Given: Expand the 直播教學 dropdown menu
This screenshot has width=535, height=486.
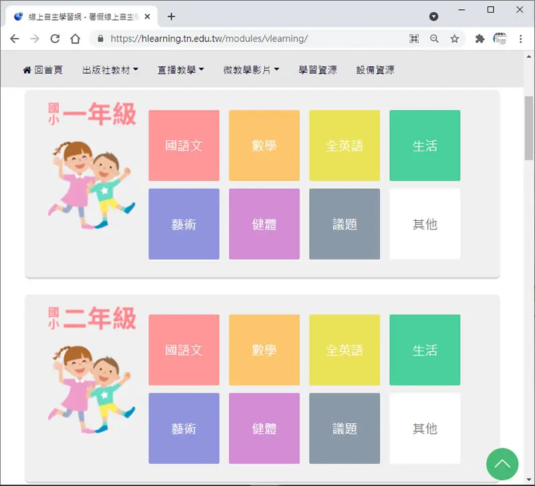Looking at the screenshot, I should 181,70.
